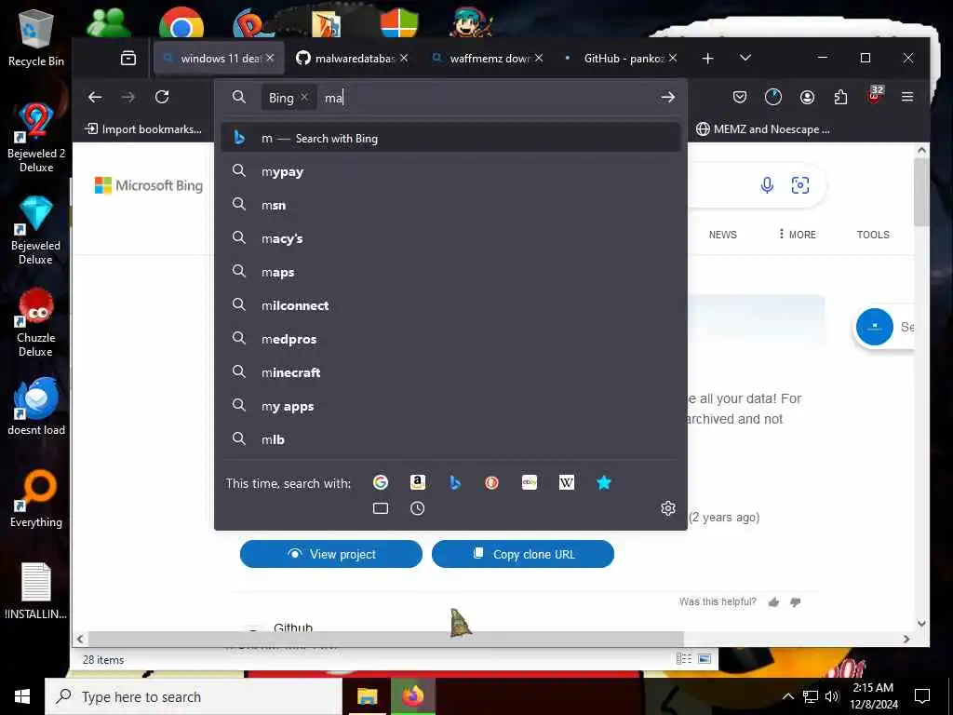Click the Copy clone URL button

click(523, 554)
